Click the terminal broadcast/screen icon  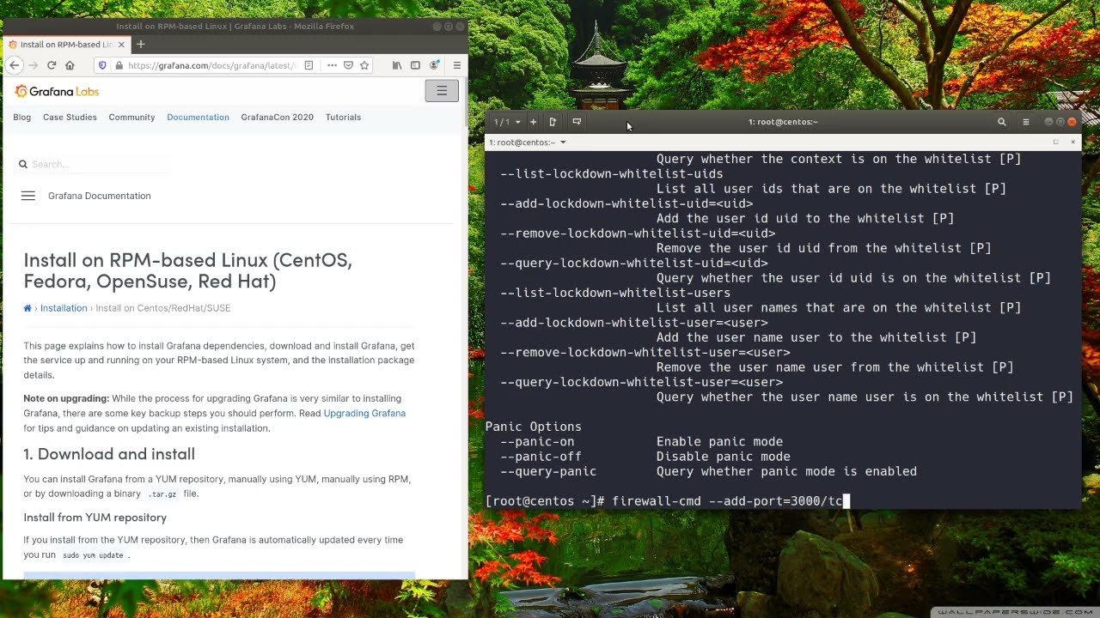click(577, 122)
